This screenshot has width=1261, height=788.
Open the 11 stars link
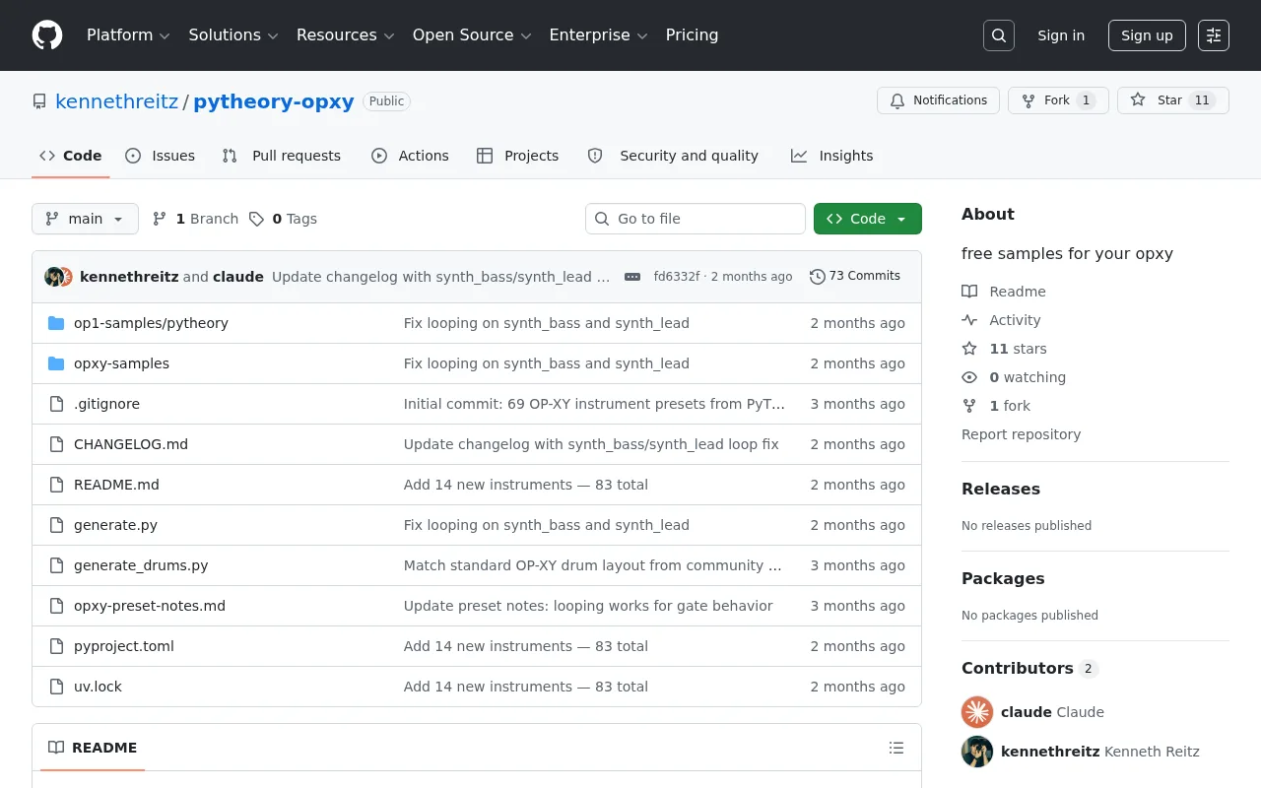click(x=1005, y=349)
